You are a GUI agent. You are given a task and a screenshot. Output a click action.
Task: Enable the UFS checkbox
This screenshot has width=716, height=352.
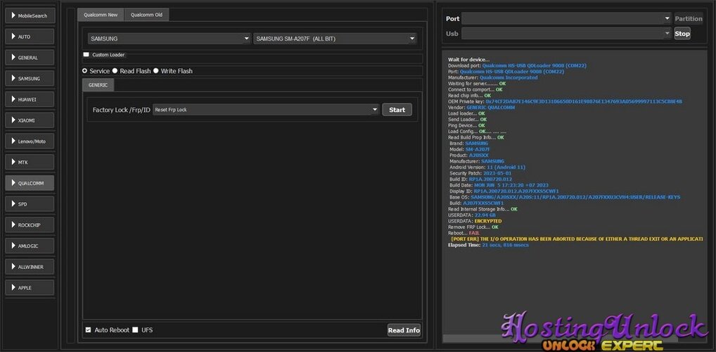point(135,329)
